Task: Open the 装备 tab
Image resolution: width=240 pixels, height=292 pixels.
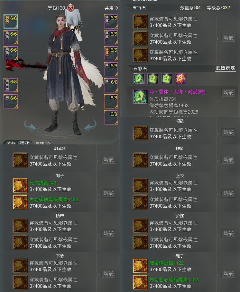Action: pyautogui.click(x=11, y=143)
